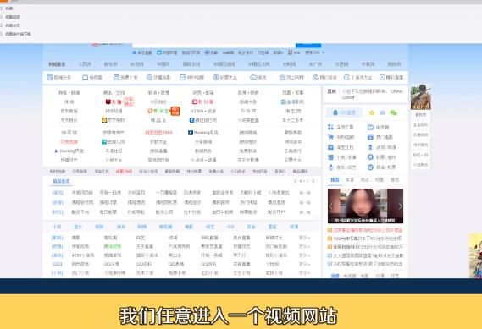Open 携程订票 in the [旅游] row
Image resolution: width=482 pixels, height=329 pixels.
[x=108, y=202]
